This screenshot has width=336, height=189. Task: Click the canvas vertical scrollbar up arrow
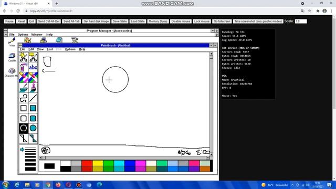tap(211, 54)
